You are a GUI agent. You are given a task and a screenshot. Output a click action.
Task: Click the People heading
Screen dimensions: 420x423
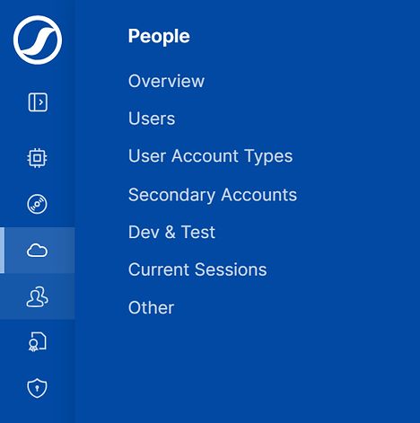click(159, 37)
